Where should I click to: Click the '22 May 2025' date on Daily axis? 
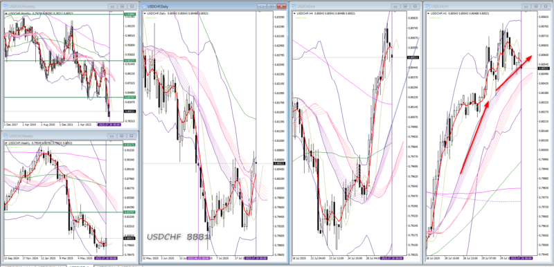tap(150, 258)
